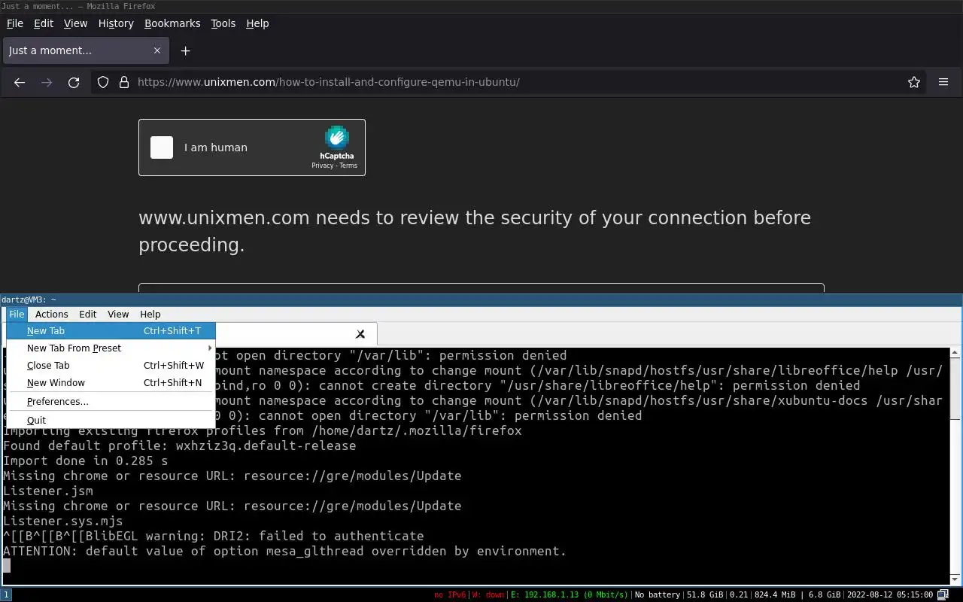
Task: Click 'W: down' wireless status
Action: click(x=488, y=594)
